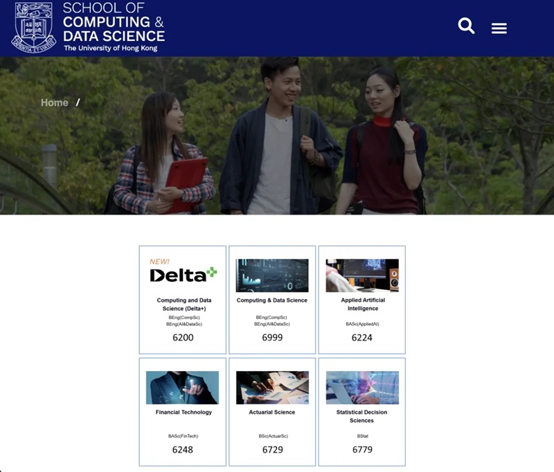Open Statistical Decision Sciences thumbnail image
554x472 pixels.
point(362,388)
